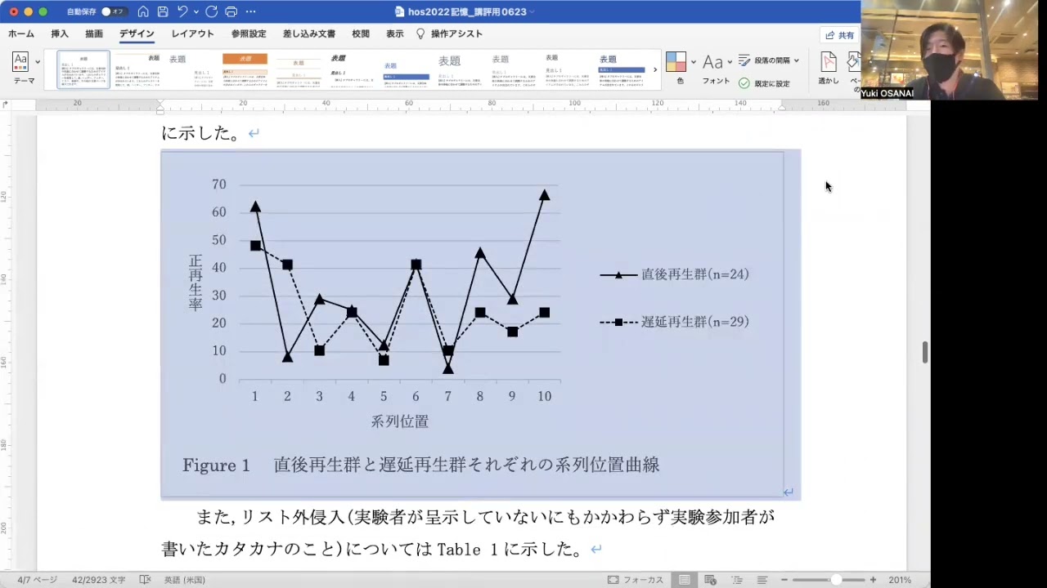Image resolution: width=1047 pixels, height=588 pixels.
Task: Print the document using printer icon
Action: [231, 11]
